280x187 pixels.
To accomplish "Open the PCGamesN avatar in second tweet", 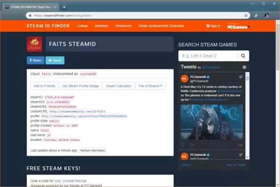I will pos(184,156).
